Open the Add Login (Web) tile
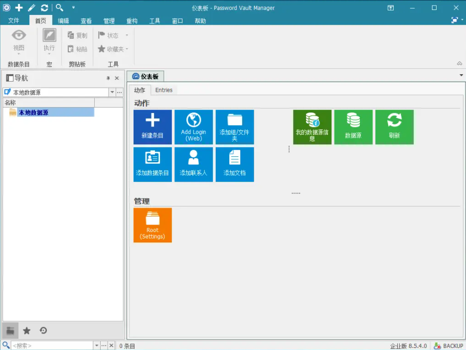 193,127
